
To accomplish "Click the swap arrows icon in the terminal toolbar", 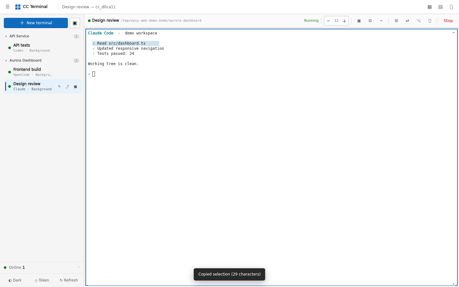I will point(407,21).
